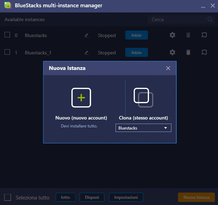Rename Bluestacks instance with pencil icon
The width and height of the screenshot is (218, 205).
click(x=87, y=35)
